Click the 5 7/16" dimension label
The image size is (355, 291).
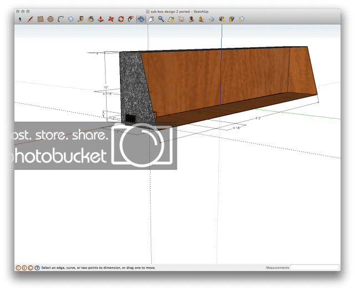[x=108, y=94]
